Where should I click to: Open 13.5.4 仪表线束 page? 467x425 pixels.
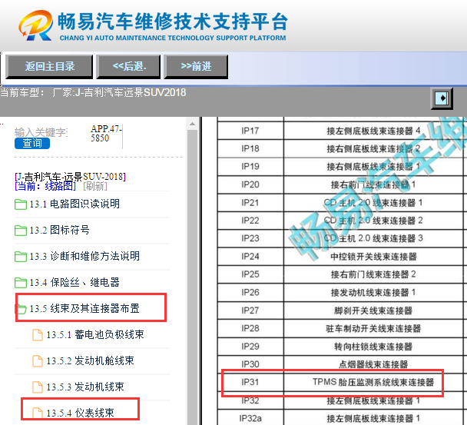(x=80, y=413)
